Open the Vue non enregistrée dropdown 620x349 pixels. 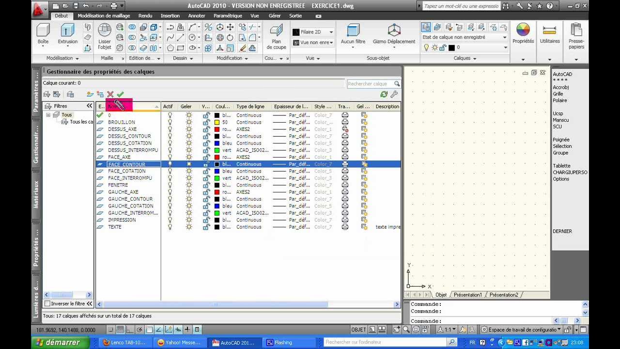331,43
